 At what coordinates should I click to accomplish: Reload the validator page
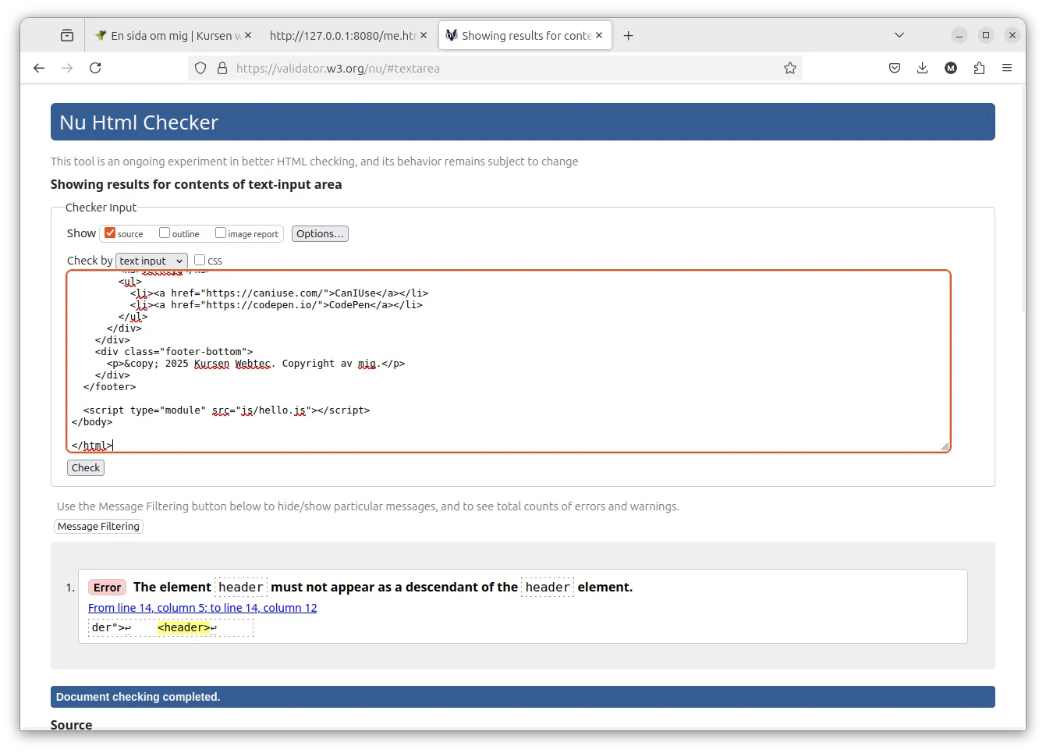95,68
